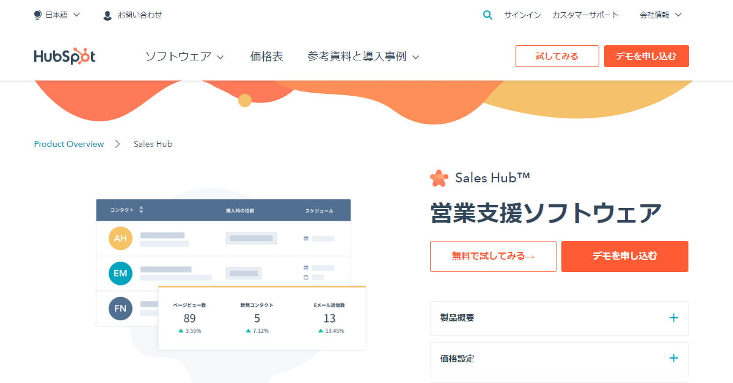Click the 購入時の役割 column header
Image resolution: width=733 pixels, height=383 pixels.
pos(240,210)
